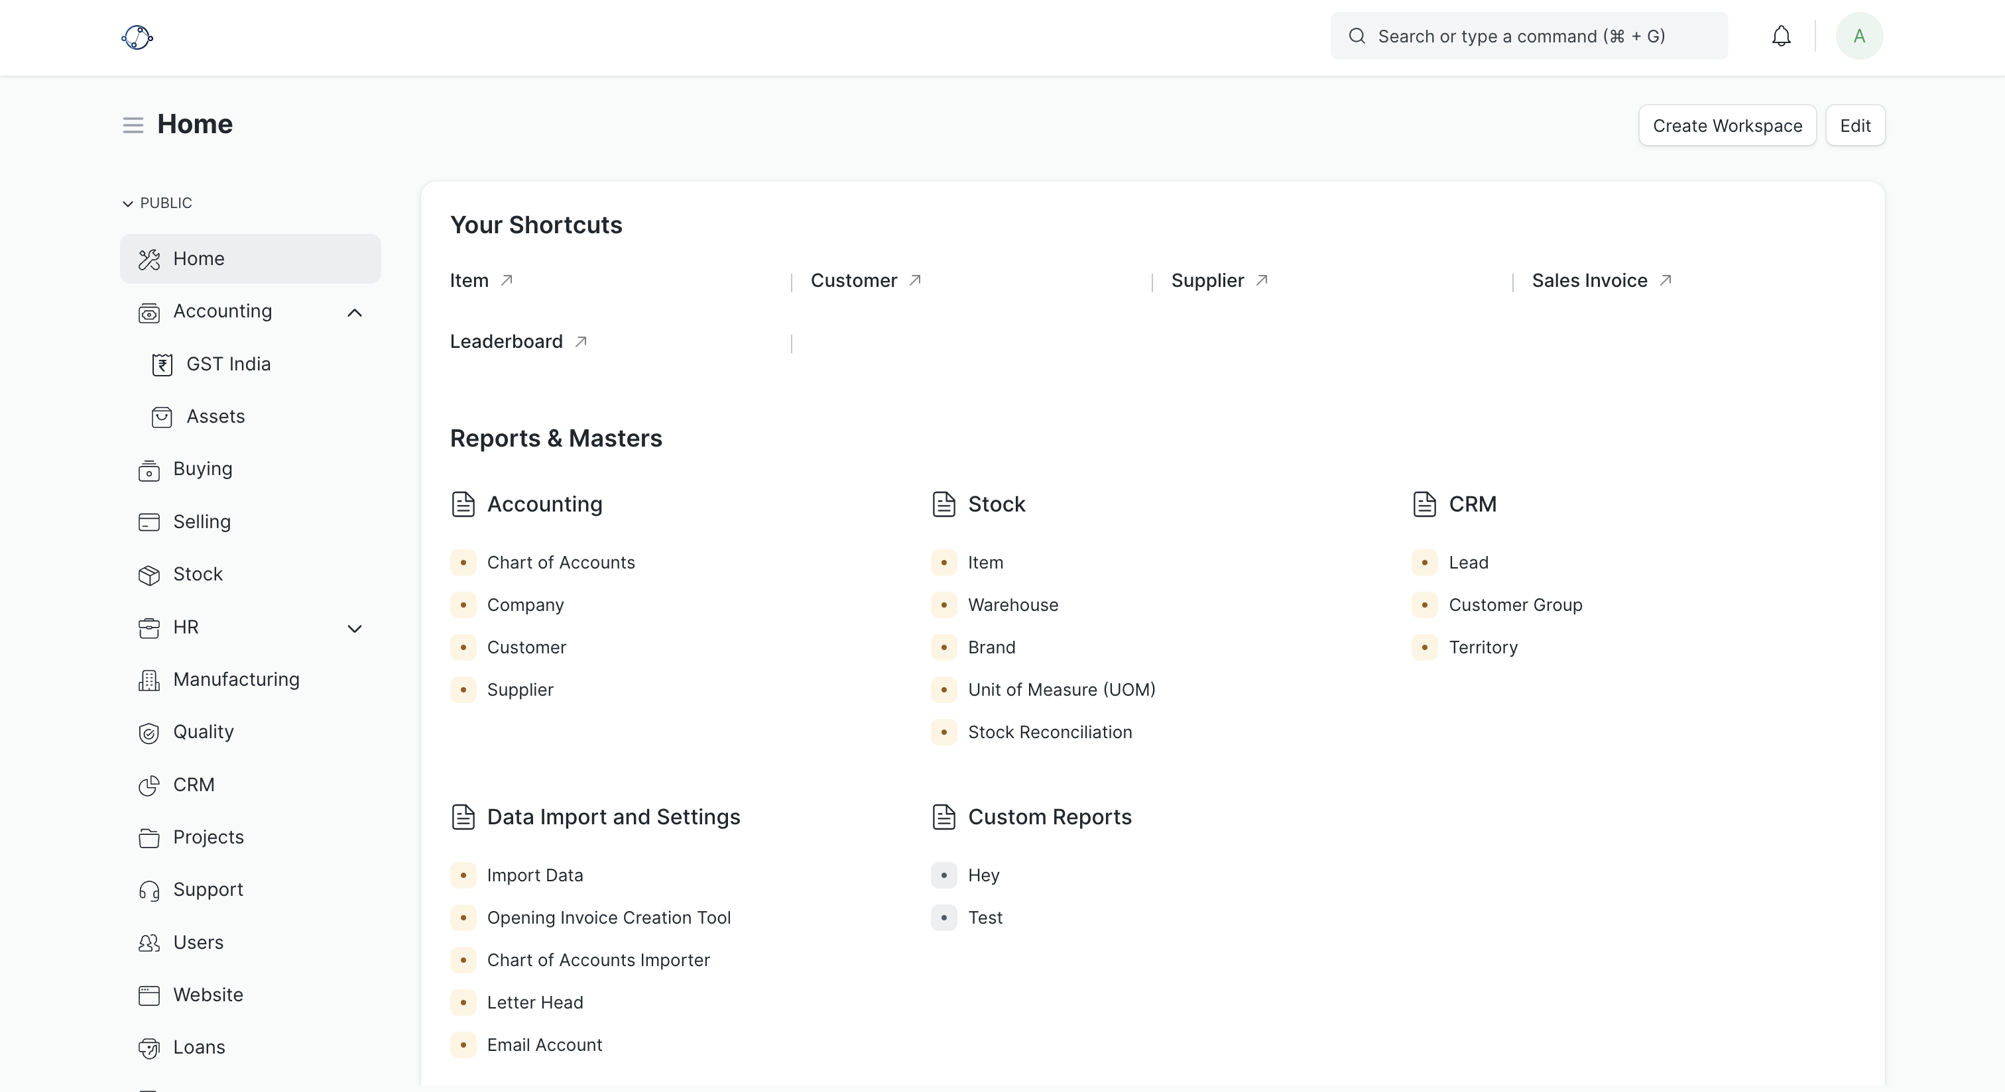Click the Quality shield icon
2005x1092 pixels.
point(149,734)
